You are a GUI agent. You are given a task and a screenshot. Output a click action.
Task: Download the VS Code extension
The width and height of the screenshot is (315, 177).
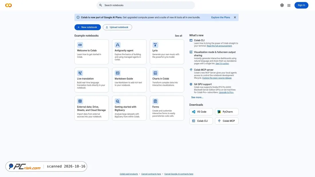pyautogui.click(x=201, y=112)
